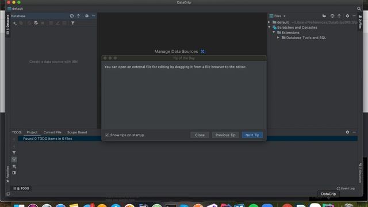Toggle TODO autoscroll to source icon
The height and width of the screenshot is (207, 368).
tap(14, 160)
